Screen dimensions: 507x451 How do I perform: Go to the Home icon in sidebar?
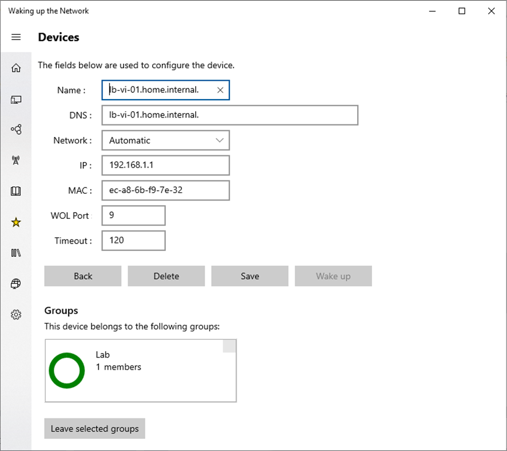(x=16, y=68)
